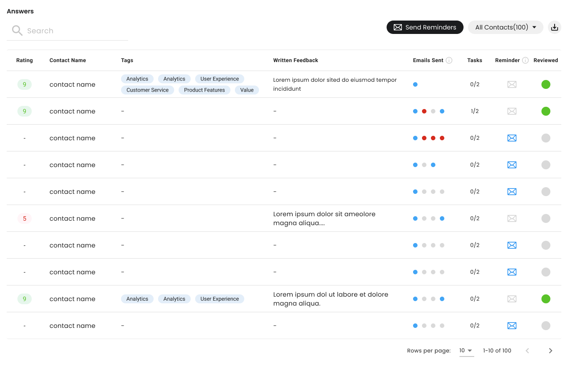The width and height of the screenshot is (568, 369).
Task: Send reminder via envelope in three-red-dots row
Action: 512,138
